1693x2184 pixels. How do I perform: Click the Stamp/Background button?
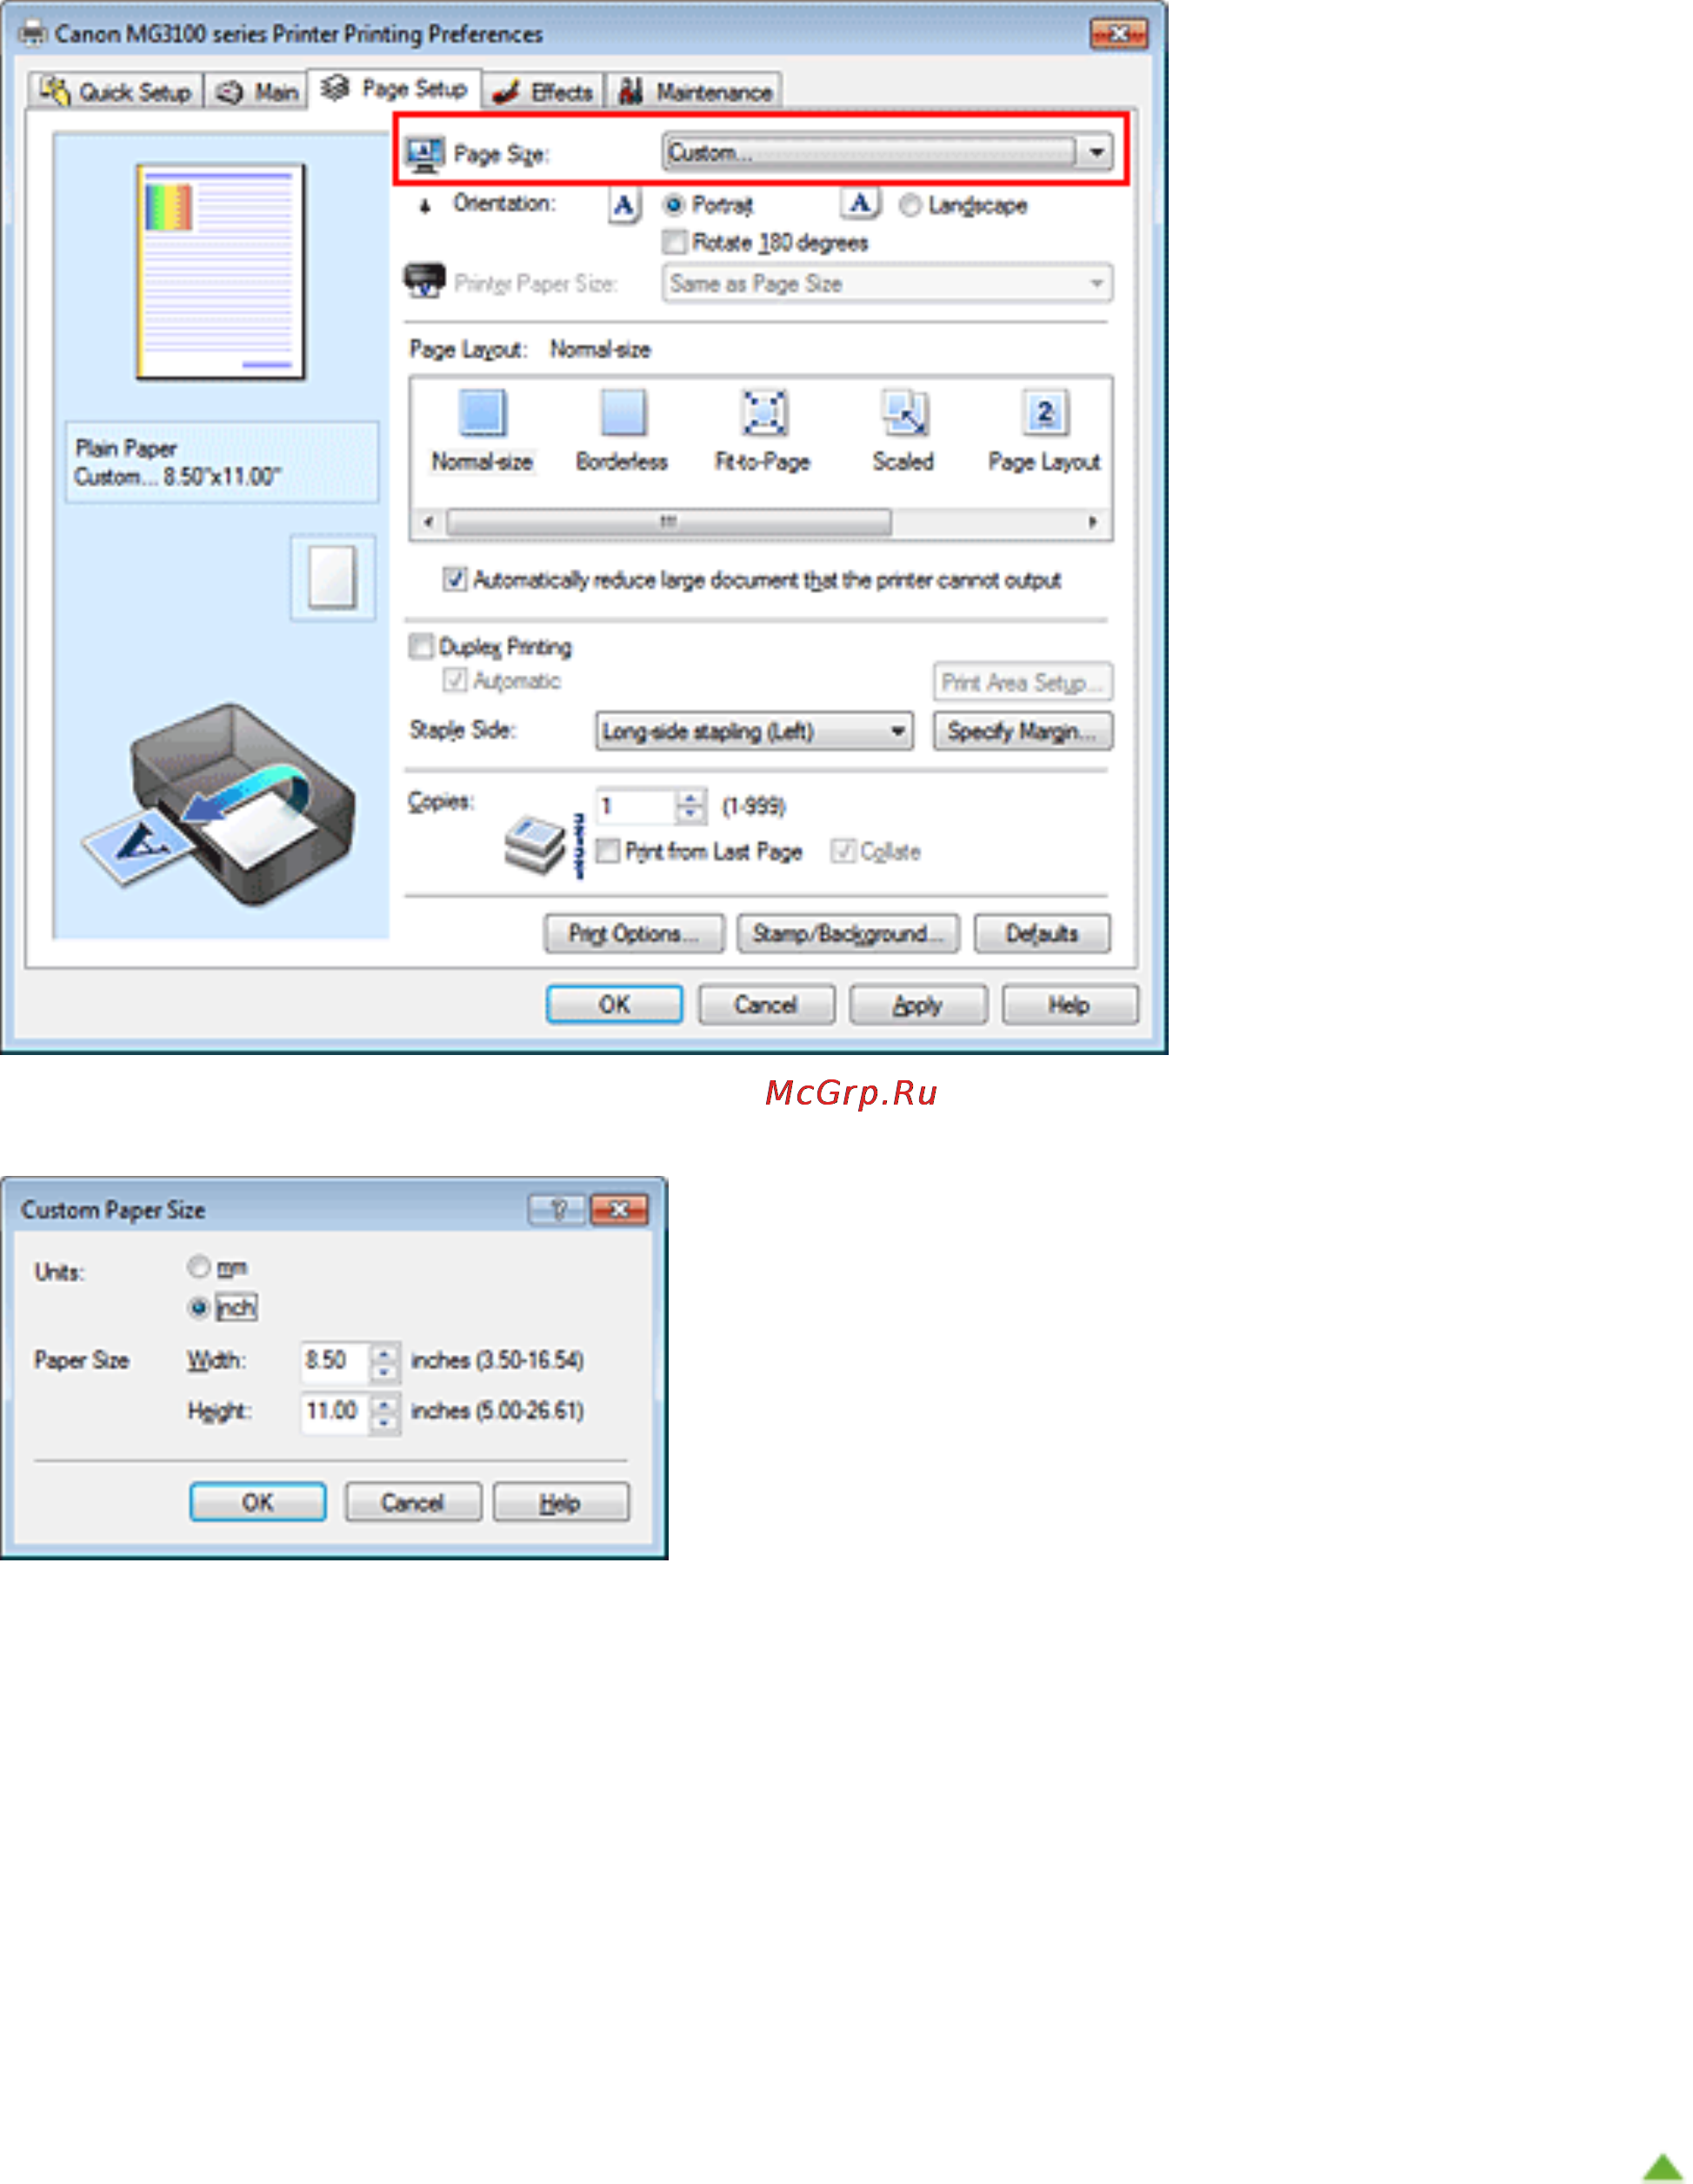pyautogui.click(x=848, y=934)
